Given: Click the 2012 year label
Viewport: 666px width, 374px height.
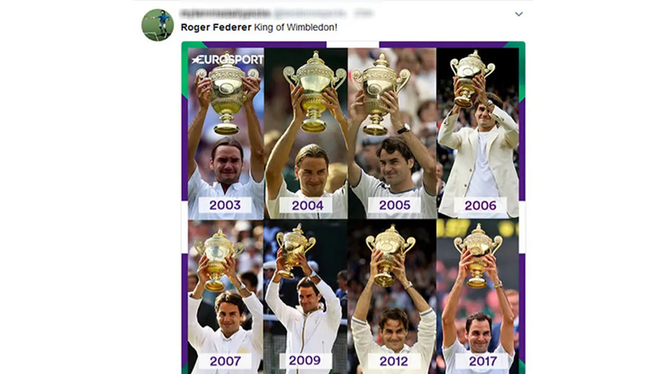Looking at the screenshot, I should pyautogui.click(x=395, y=361).
